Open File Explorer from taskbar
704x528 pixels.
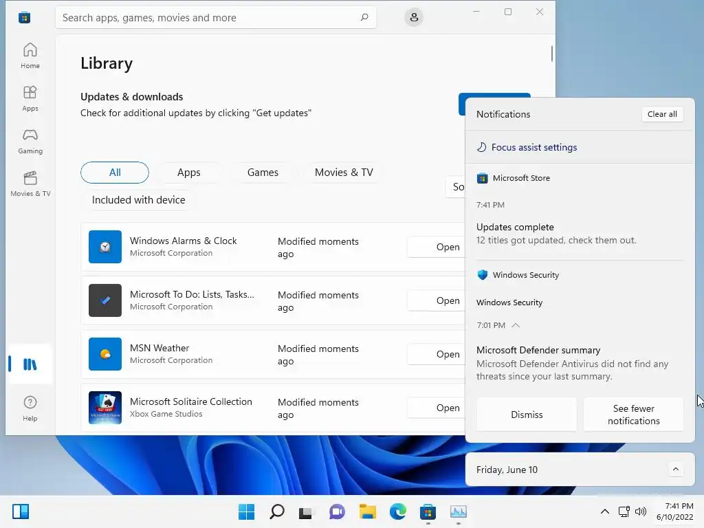click(367, 511)
